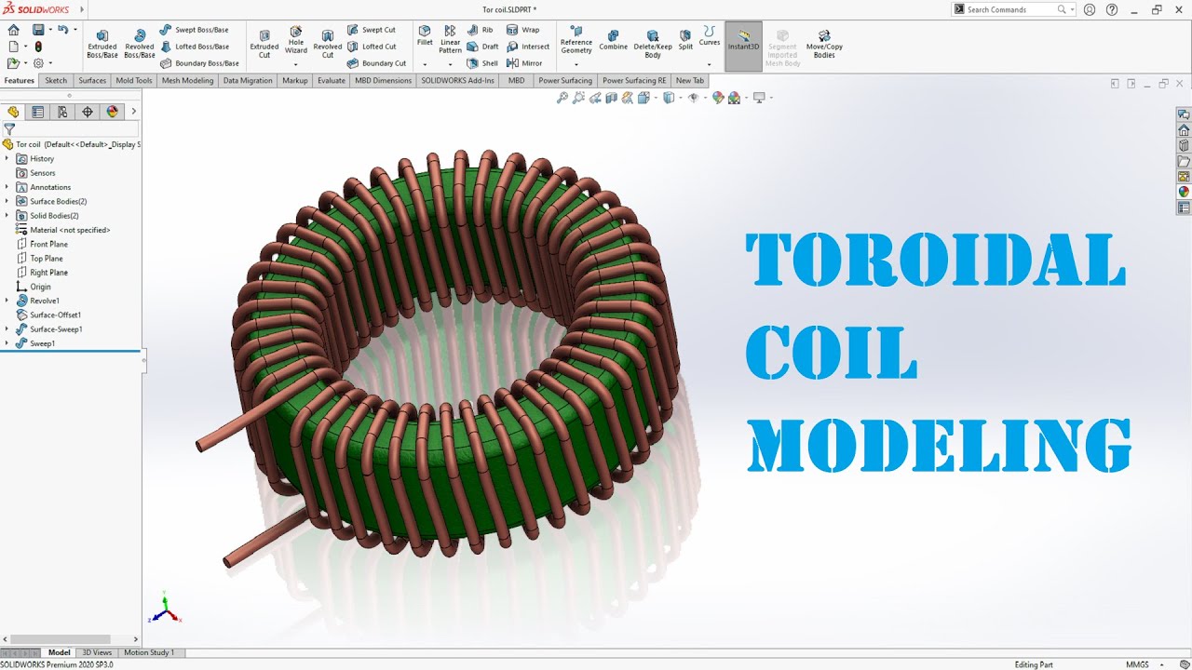
Task: Choose the Swept Cut command
Action: 372,30
